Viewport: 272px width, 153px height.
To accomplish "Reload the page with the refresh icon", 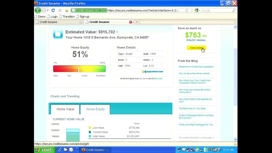I will pos(53,10).
